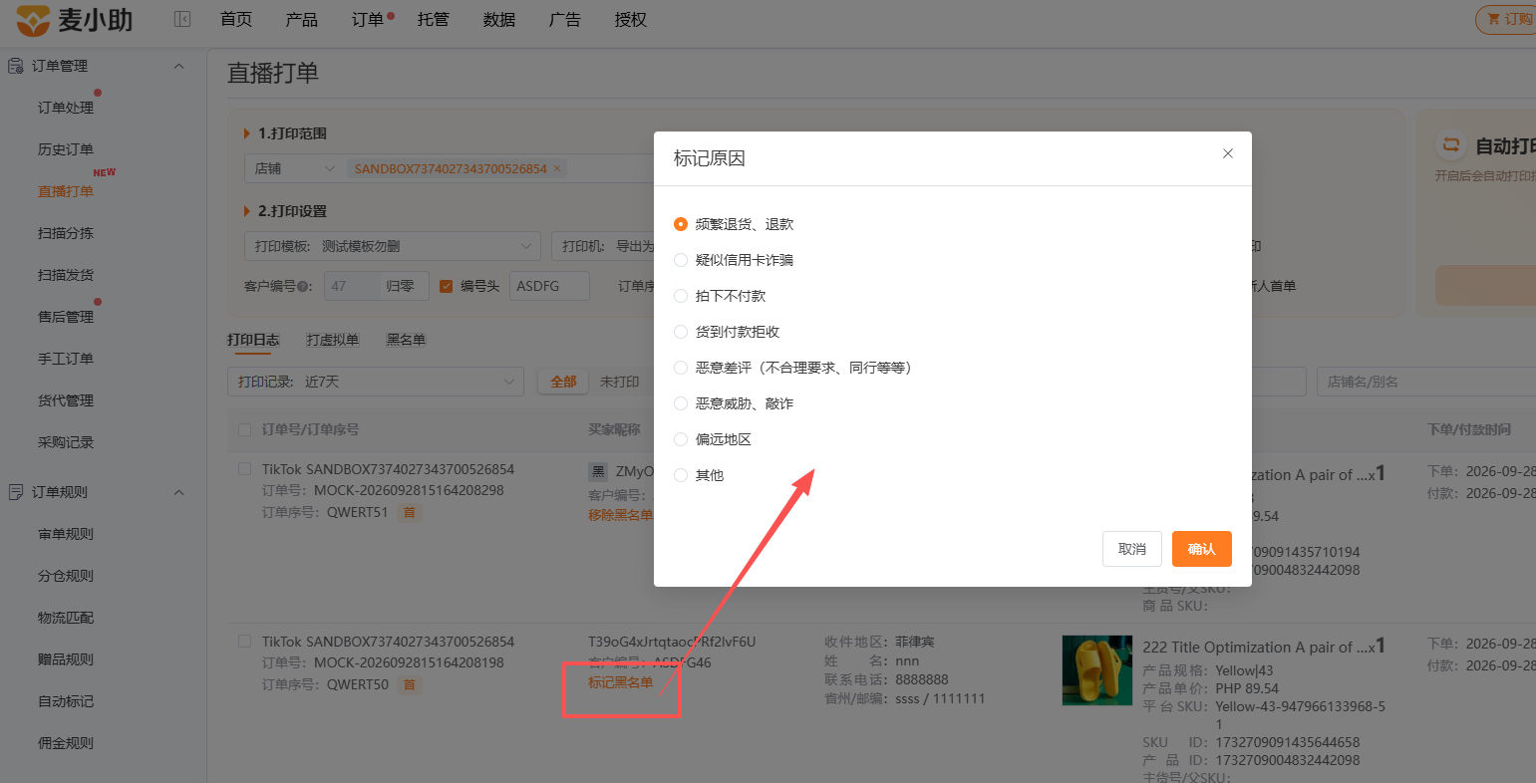Select 其他 as the mark reason
Viewport: 1536px width, 783px height.
(681, 475)
